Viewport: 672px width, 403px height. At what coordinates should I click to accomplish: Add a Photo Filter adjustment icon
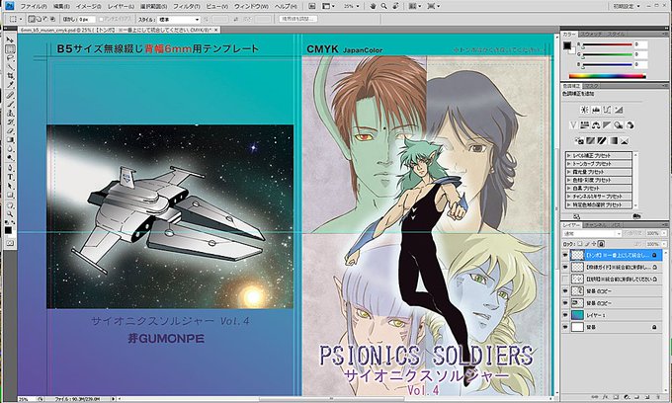pos(619,125)
